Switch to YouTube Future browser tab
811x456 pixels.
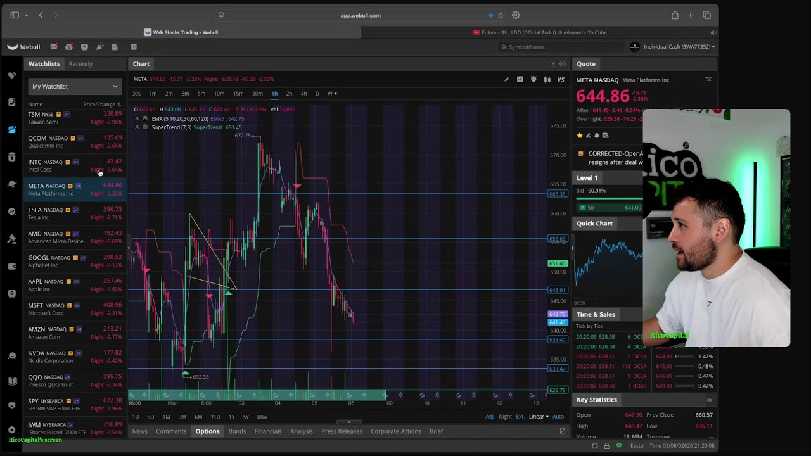[540, 32]
